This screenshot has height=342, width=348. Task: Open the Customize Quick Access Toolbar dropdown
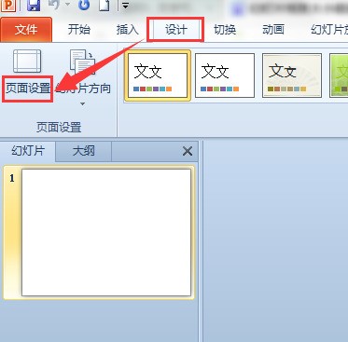[x=125, y=6]
